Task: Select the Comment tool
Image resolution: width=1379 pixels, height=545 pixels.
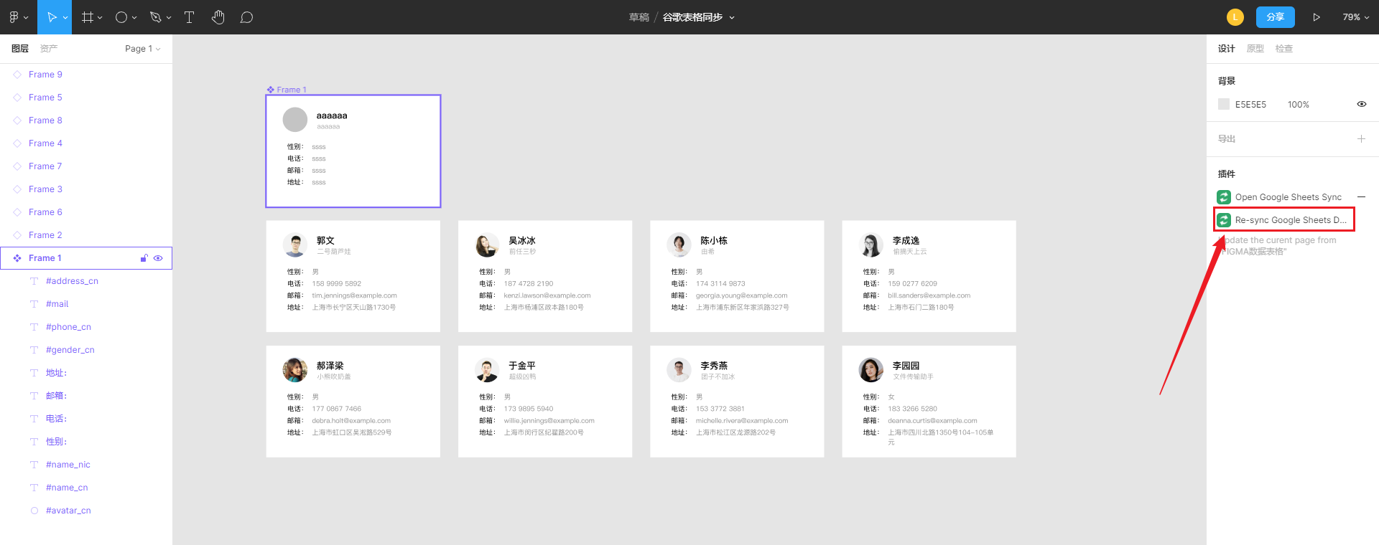Action: pos(246,17)
